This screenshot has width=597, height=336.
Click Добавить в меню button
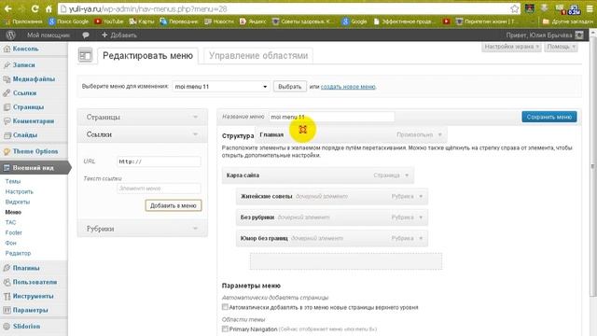coord(174,205)
